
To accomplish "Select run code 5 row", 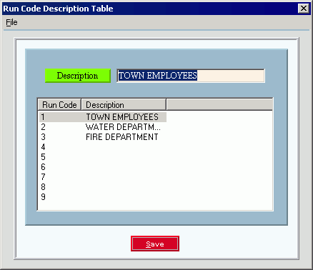I will [x=103, y=157].
